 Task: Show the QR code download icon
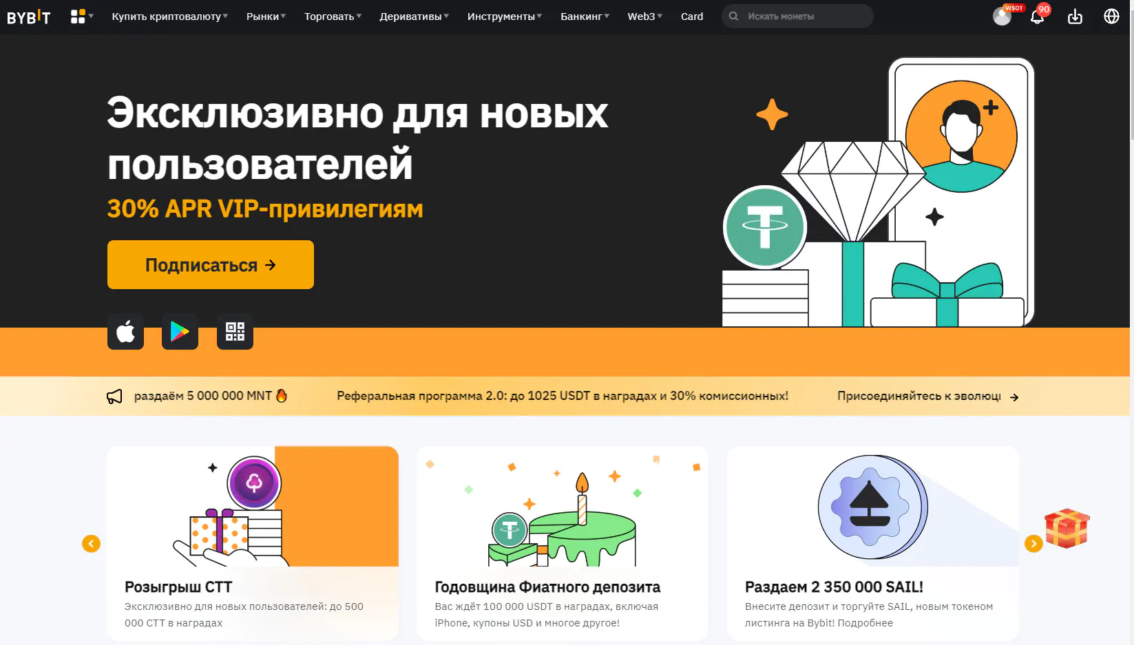click(x=235, y=332)
